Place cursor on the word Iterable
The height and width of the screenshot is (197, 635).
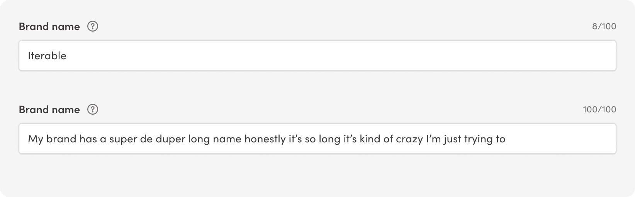coord(47,56)
